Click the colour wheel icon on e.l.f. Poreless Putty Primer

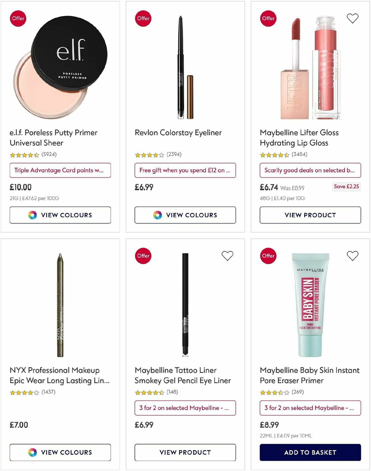[32, 215]
